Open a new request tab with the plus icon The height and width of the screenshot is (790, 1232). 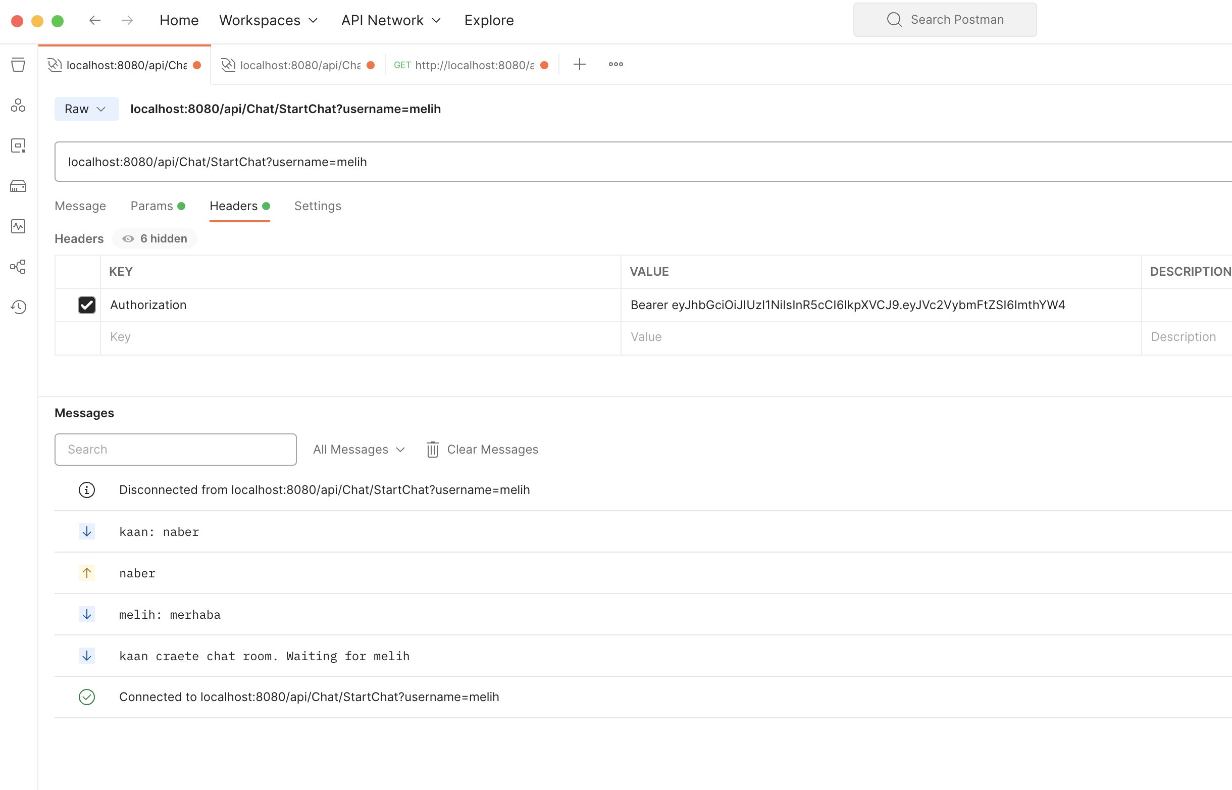click(579, 64)
